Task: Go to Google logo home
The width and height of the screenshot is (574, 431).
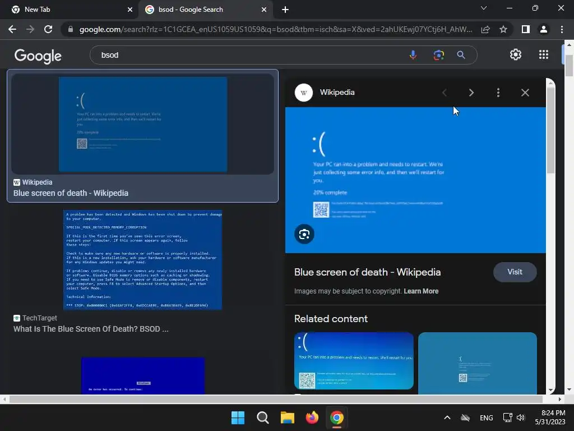Action: point(38,56)
